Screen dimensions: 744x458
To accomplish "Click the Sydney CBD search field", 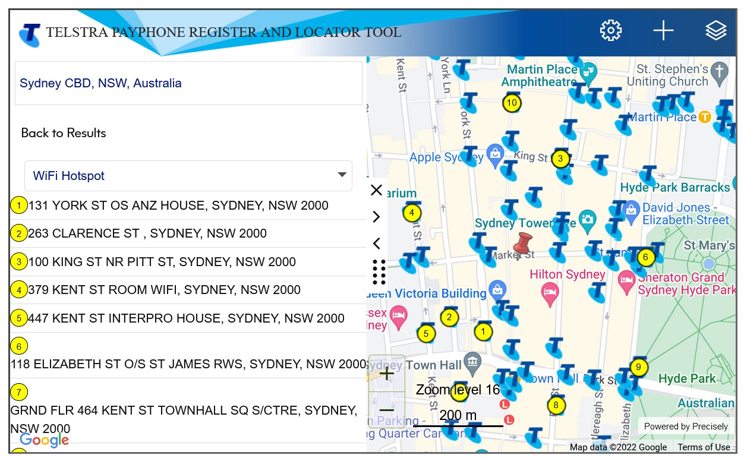I will click(188, 83).
